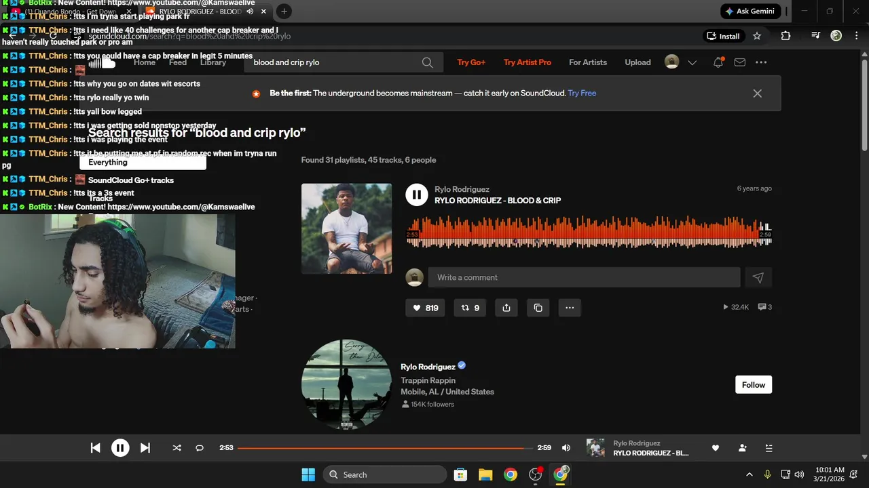This screenshot has height=488, width=869.
Task: Go to the Home tab
Action: coord(145,62)
